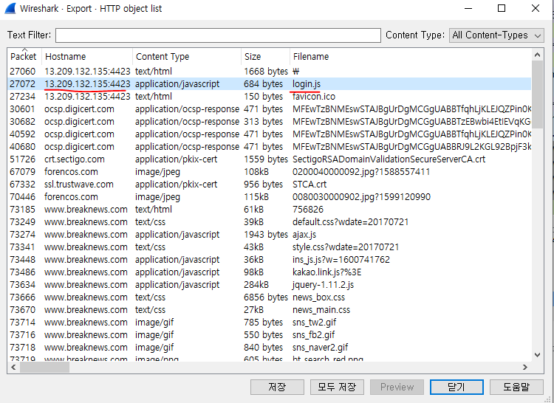Maximize the Export HTTP object list window
This screenshot has height=403, width=554.
[x=502, y=8]
